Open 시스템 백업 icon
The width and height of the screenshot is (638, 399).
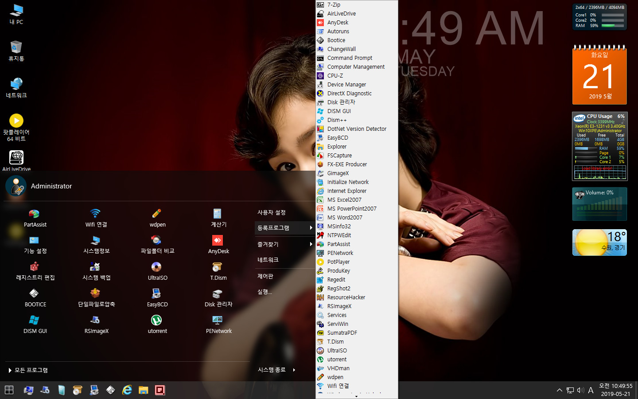[x=96, y=271]
